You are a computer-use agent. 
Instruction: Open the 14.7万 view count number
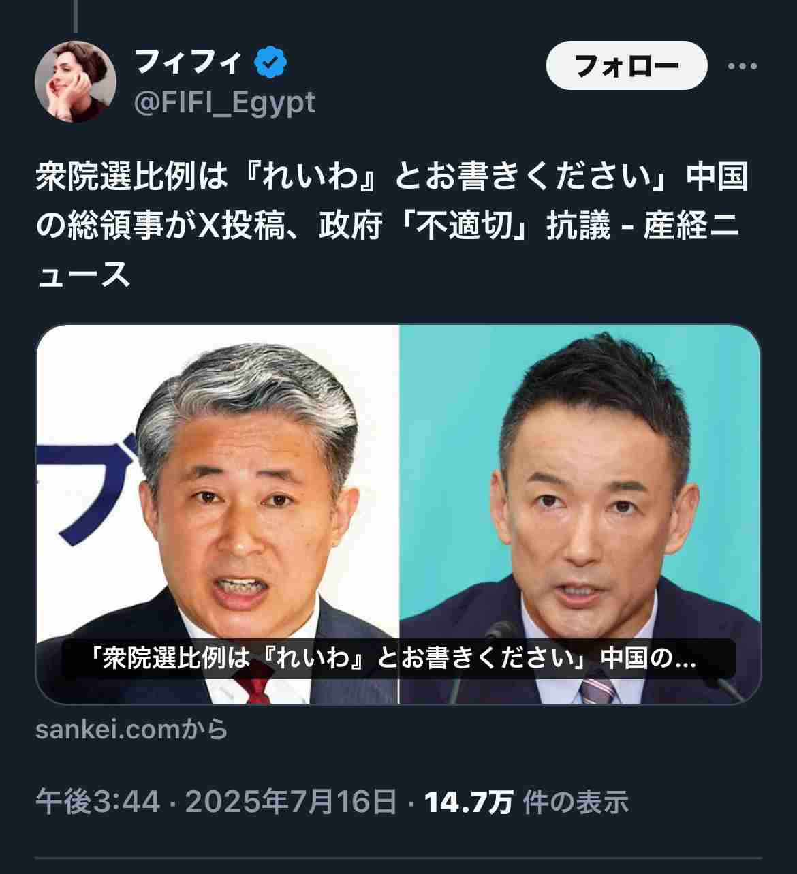click(469, 802)
